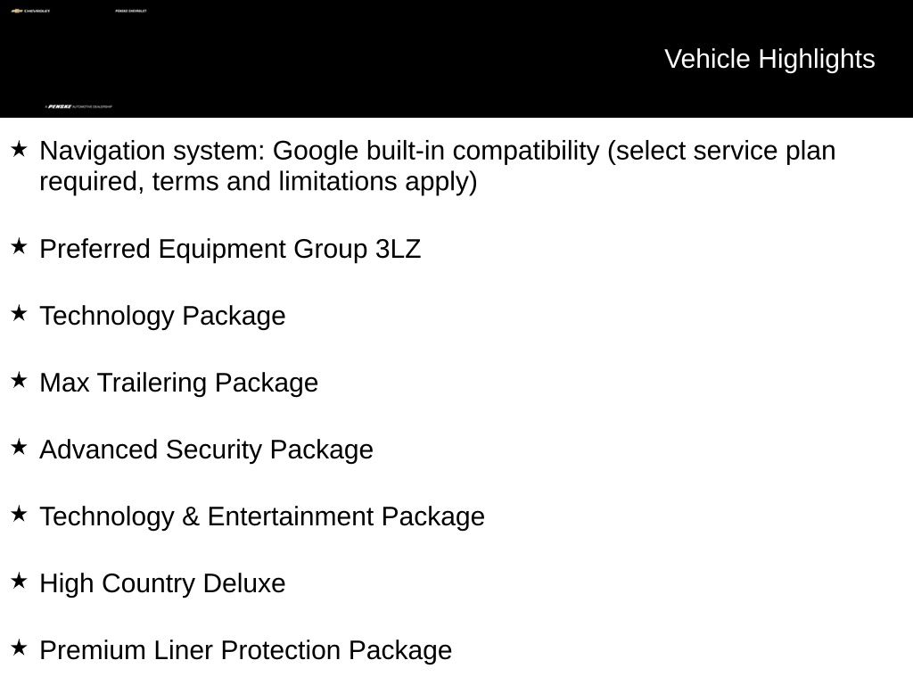913x685 pixels.
Task: Click the star bullet beside Max Trailering Package
Action: click(x=19, y=380)
